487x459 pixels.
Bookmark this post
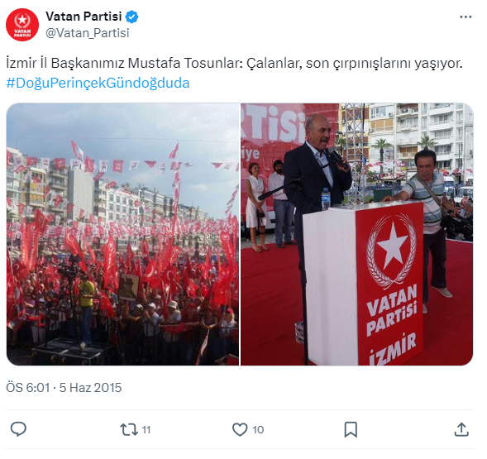tap(351, 429)
